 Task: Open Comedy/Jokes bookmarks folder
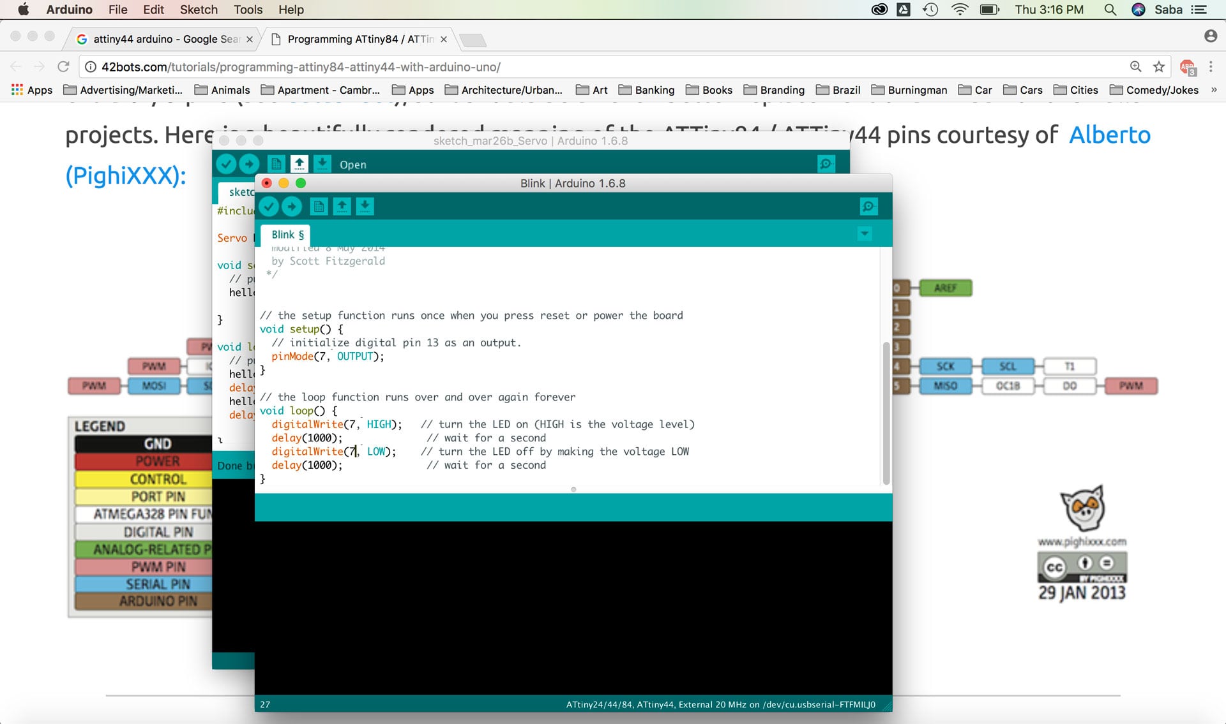click(1154, 90)
